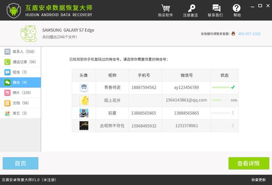Open 其它 (3) category

20,113
